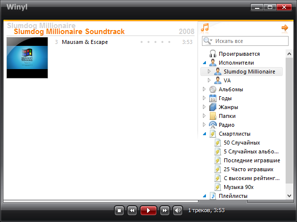The height and width of the screenshot is (222, 297).
Task: Collapse the 'Исполнители' tree node
Action: 204,63
